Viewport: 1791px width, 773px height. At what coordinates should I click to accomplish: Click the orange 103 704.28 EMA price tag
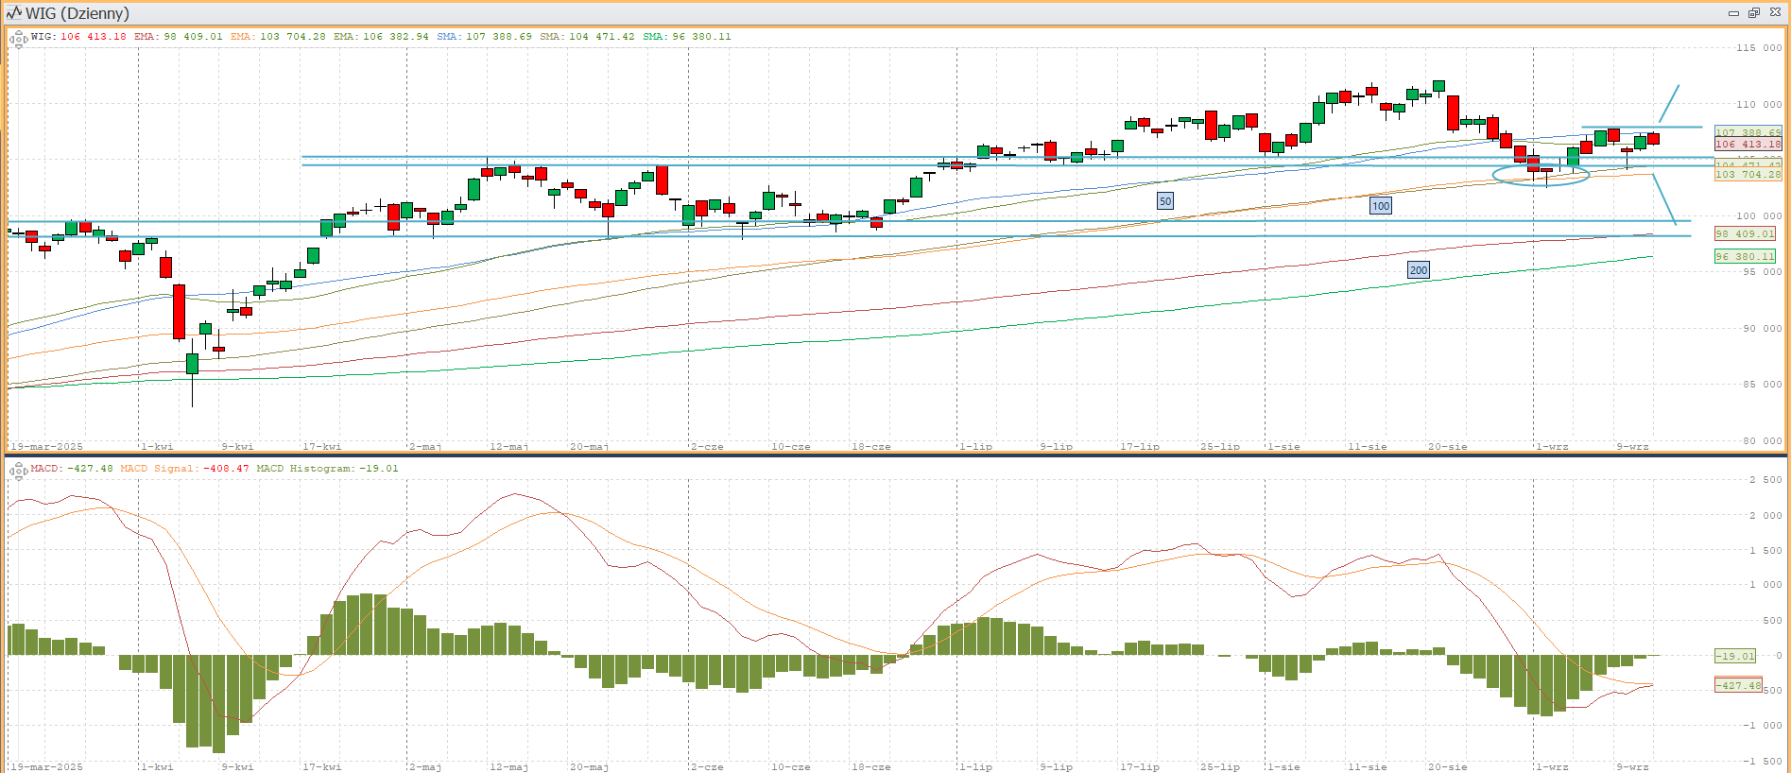(x=1748, y=175)
